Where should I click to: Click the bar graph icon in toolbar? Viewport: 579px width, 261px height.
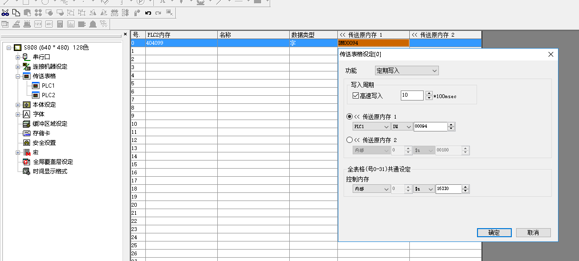pyautogui.click(x=71, y=24)
